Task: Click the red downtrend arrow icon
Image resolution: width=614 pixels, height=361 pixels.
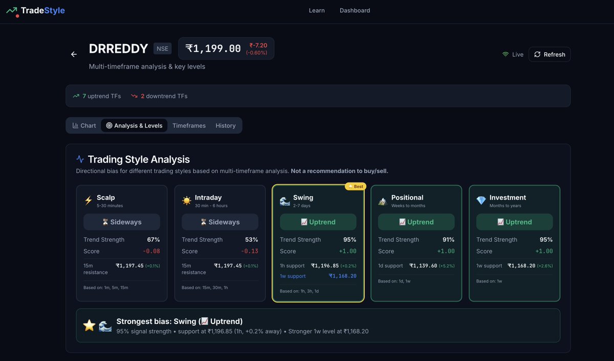Action: tap(135, 96)
